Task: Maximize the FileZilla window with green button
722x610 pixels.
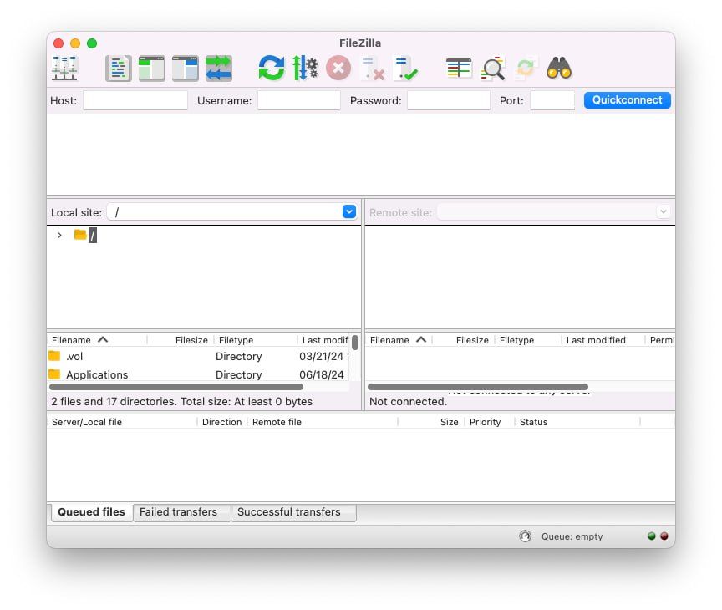Action: pyautogui.click(x=92, y=43)
